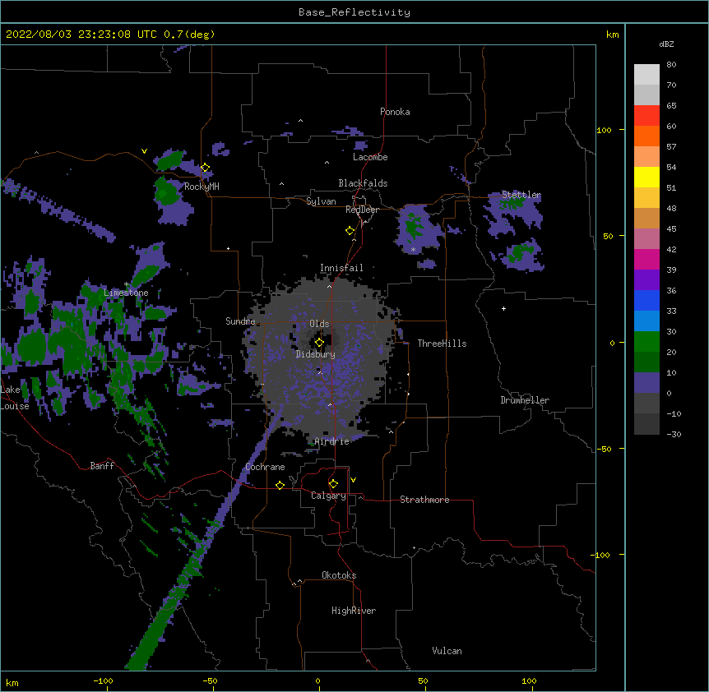Viewport: 709px width, 692px height.
Task: Click the yellow diamond marker above the Calgary label
Action: (333, 484)
